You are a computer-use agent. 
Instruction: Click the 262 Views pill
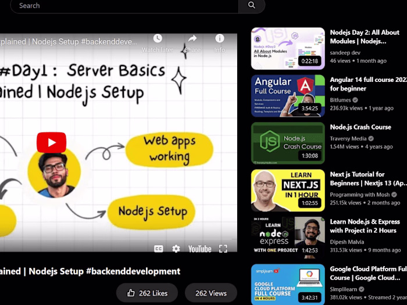(211, 293)
